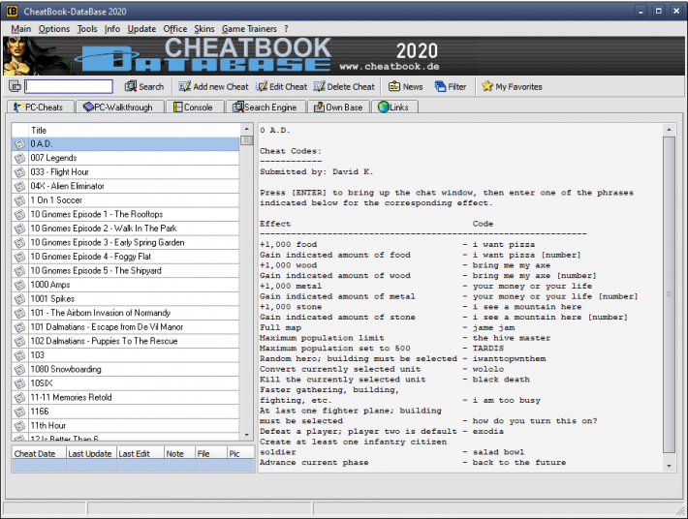Click the Search toolbar button
The width and height of the screenshot is (688, 519).
(x=144, y=87)
